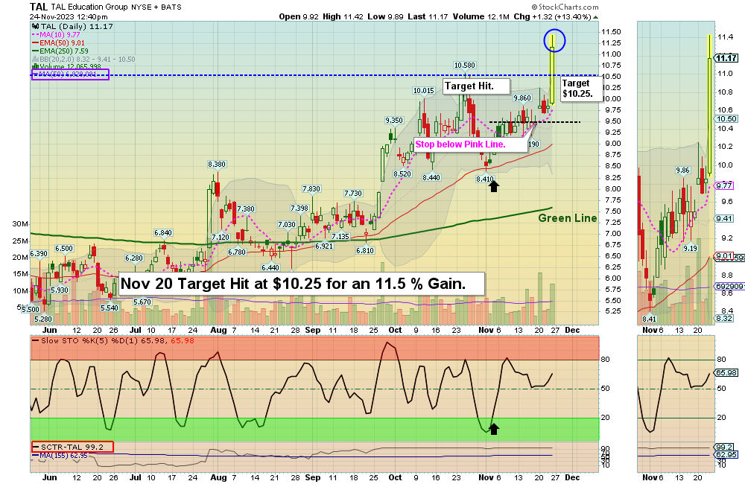Screen dimensions: 745x484
Task: Click the red line icon beside SCTR-TAL 99.2
Action: [x=37, y=446]
